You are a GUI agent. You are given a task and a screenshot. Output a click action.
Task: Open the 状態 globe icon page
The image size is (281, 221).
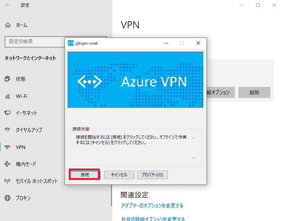pyautogui.click(x=7, y=79)
